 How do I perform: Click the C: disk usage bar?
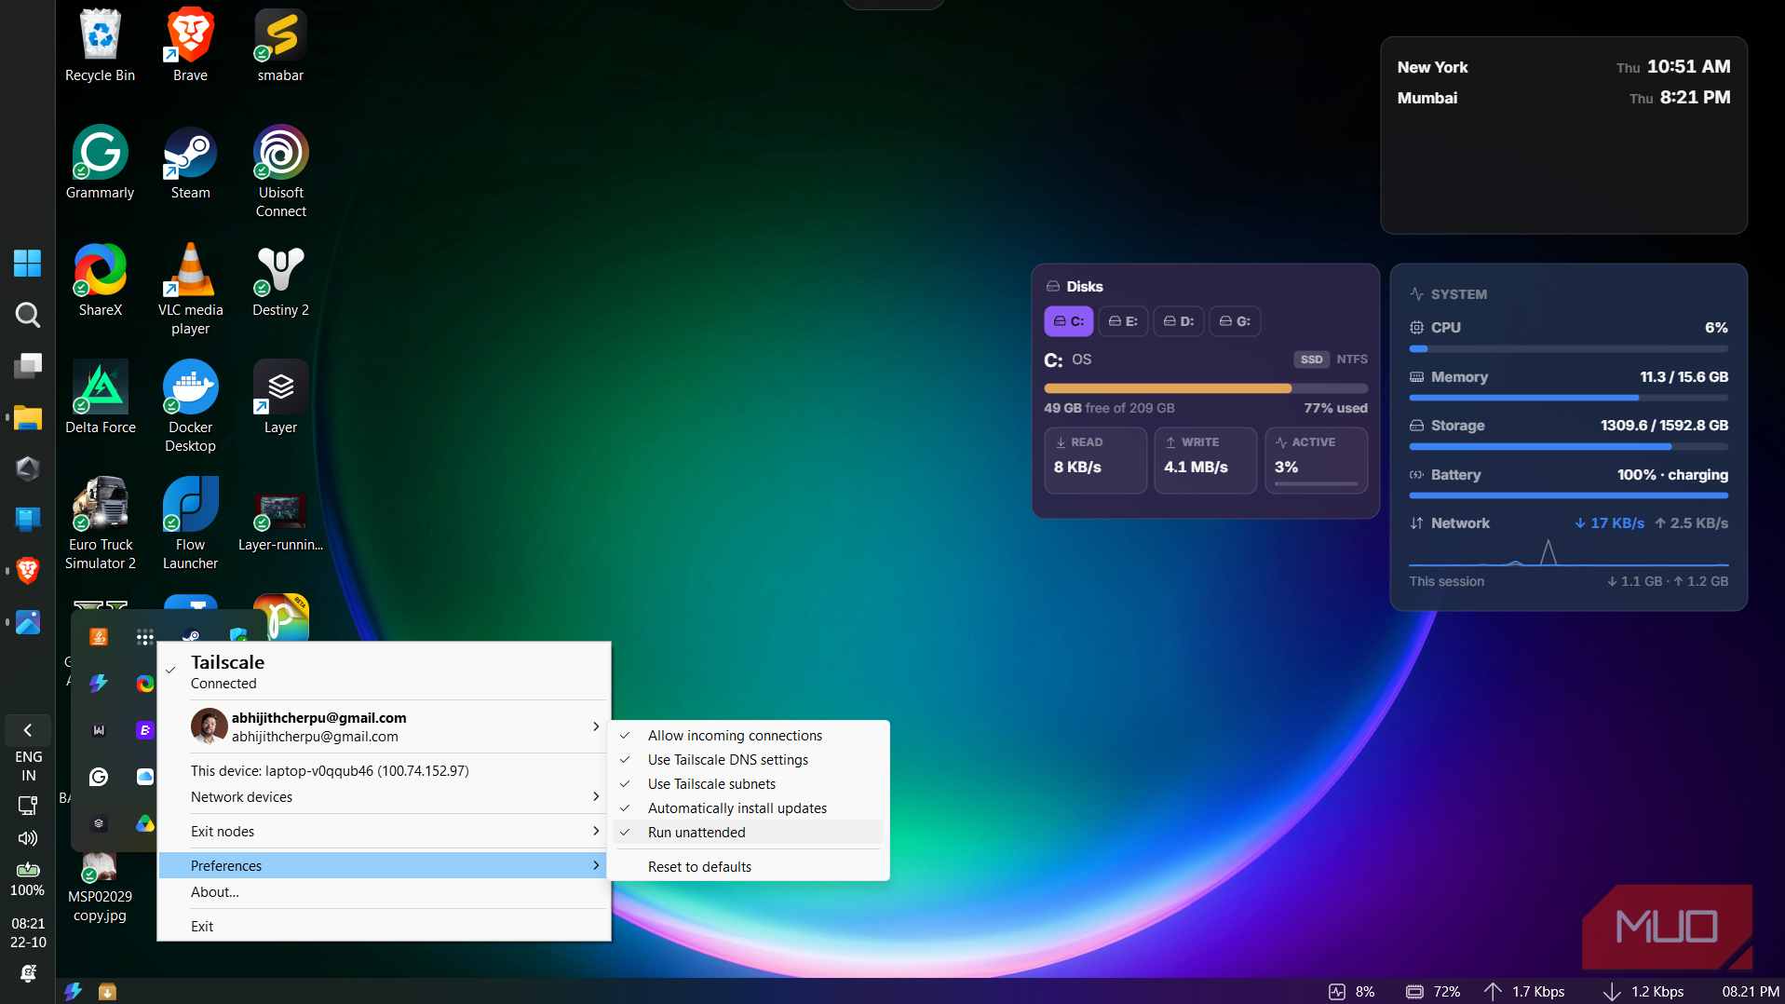click(x=1206, y=387)
